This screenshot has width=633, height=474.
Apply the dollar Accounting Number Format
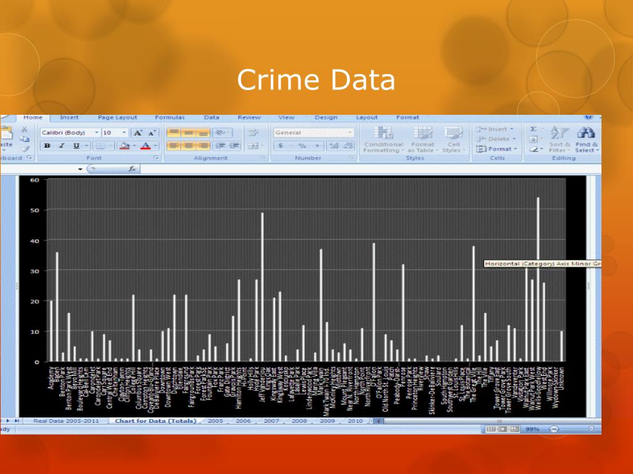coord(281,146)
